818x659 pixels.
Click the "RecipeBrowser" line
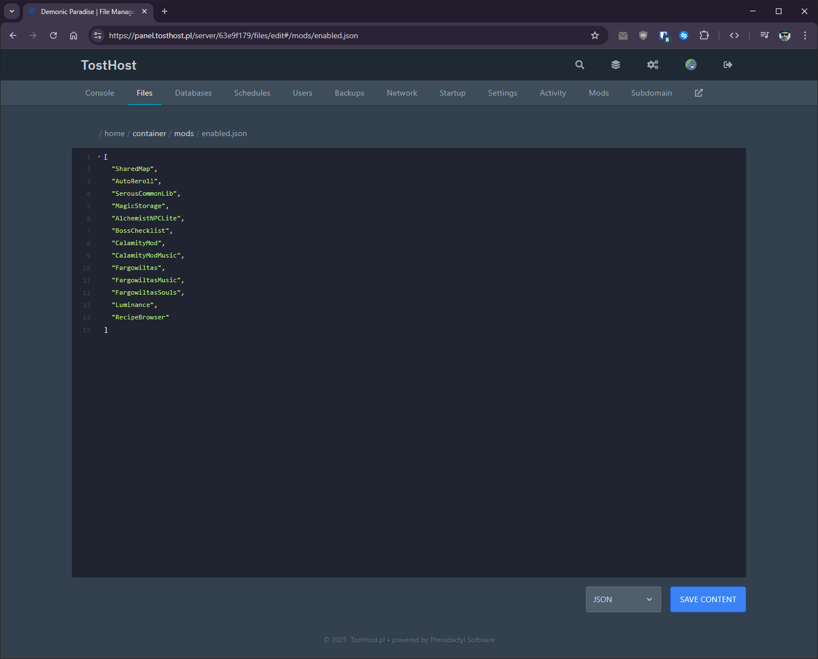click(140, 317)
